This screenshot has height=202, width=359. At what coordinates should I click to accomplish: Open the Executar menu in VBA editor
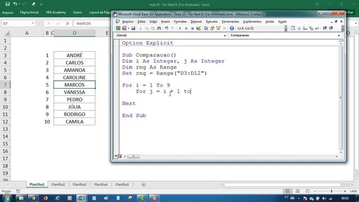[x=212, y=21]
